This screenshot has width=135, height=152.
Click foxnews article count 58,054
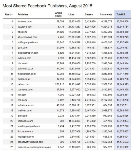[60, 22]
